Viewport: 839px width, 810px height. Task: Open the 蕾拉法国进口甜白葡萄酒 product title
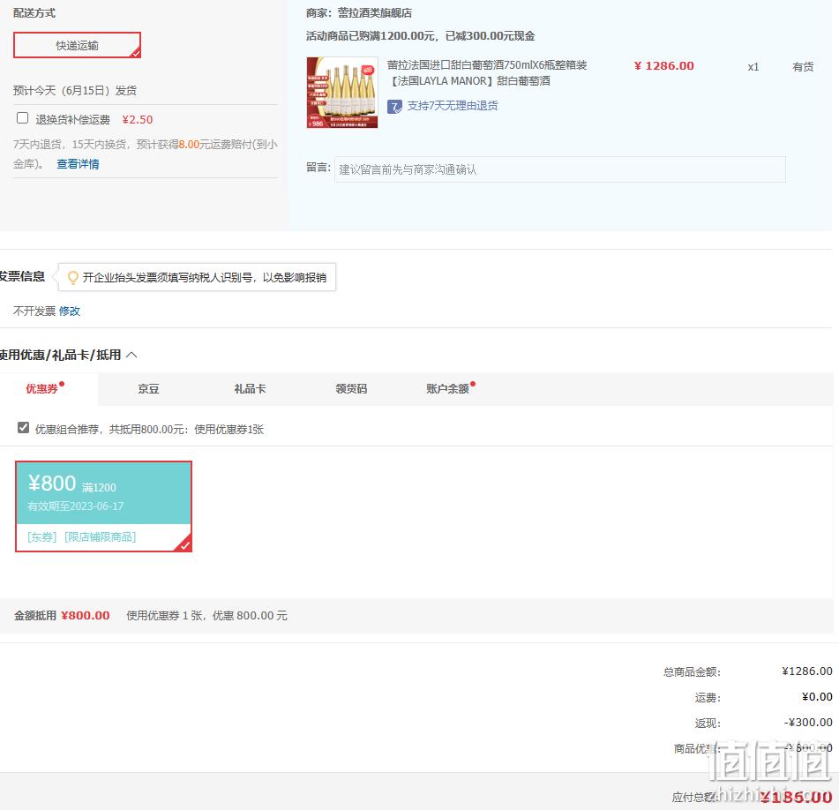point(487,72)
